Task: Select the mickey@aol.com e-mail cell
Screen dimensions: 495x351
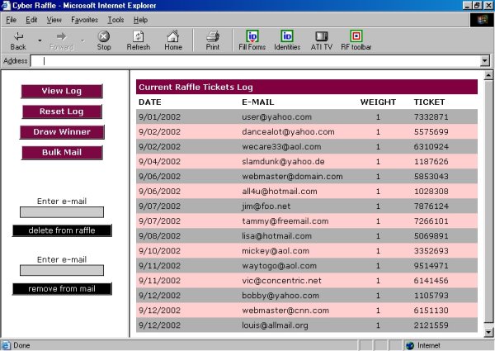Action: [276, 250]
